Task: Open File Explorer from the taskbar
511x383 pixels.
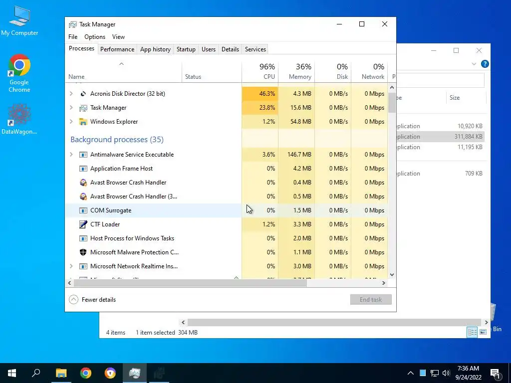Action: (x=61, y=373)
